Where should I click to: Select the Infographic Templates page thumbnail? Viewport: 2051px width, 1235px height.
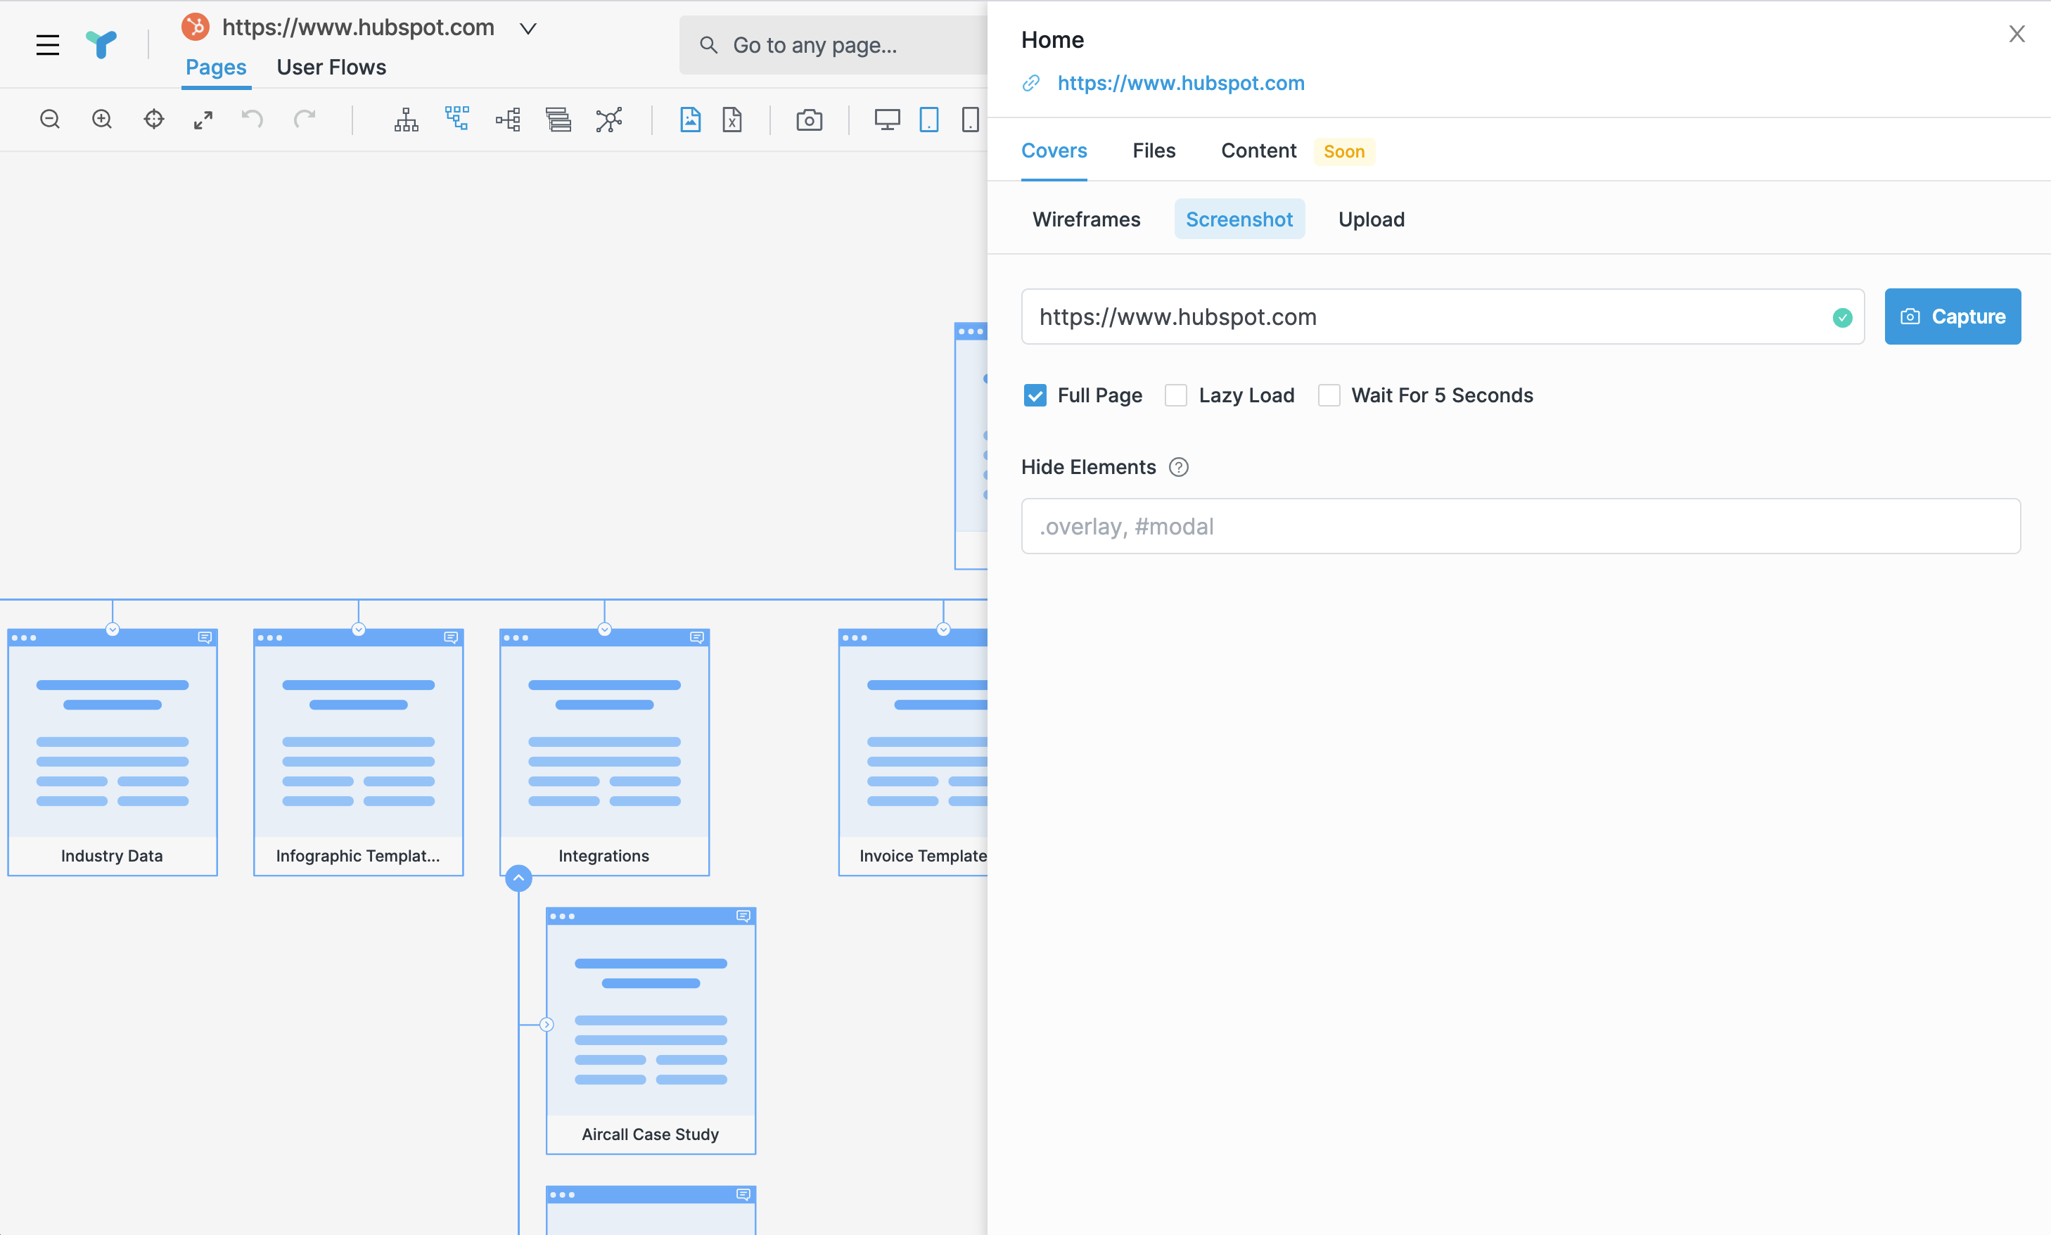pyautogui.click(x=359, y=753)
